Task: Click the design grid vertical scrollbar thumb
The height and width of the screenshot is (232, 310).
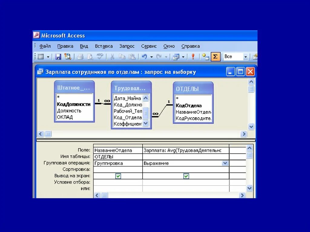Action: [x=249, y=155]
